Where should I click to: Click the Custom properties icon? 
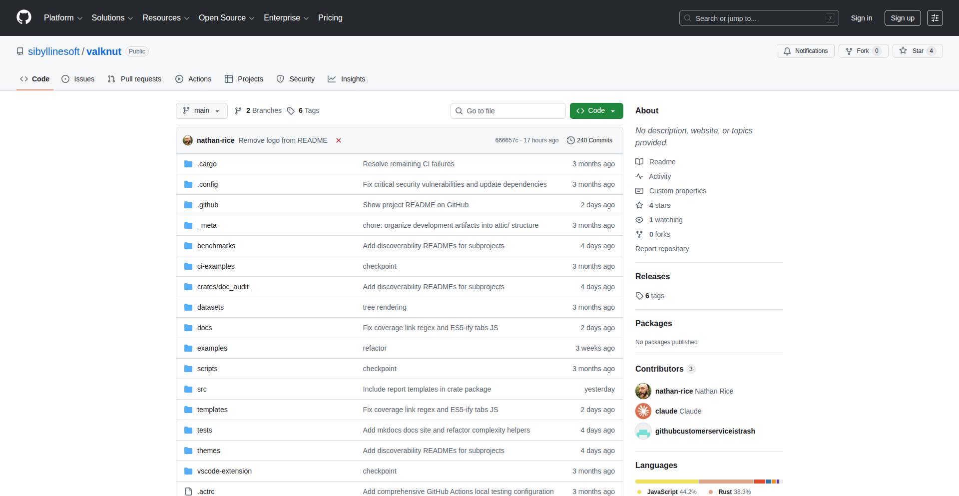pyautogui.click(x=639, y=191)
